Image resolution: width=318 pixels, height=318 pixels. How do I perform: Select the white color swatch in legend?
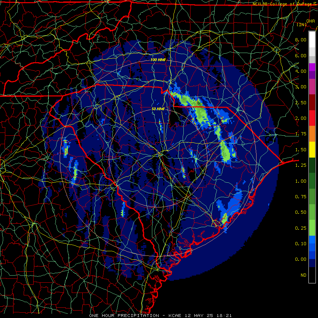click(312, 40)
